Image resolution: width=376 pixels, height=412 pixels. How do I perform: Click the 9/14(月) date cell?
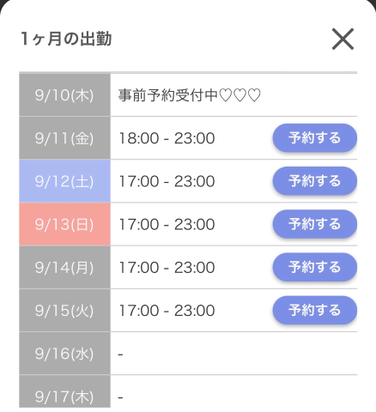point(64,267)
